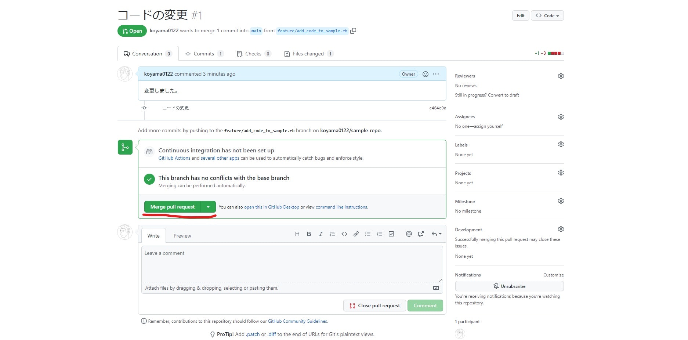This screenshot has height=340, width=688.
Task: Open the Checks tab
Action: pyautogui.click(x=254, y=54)
